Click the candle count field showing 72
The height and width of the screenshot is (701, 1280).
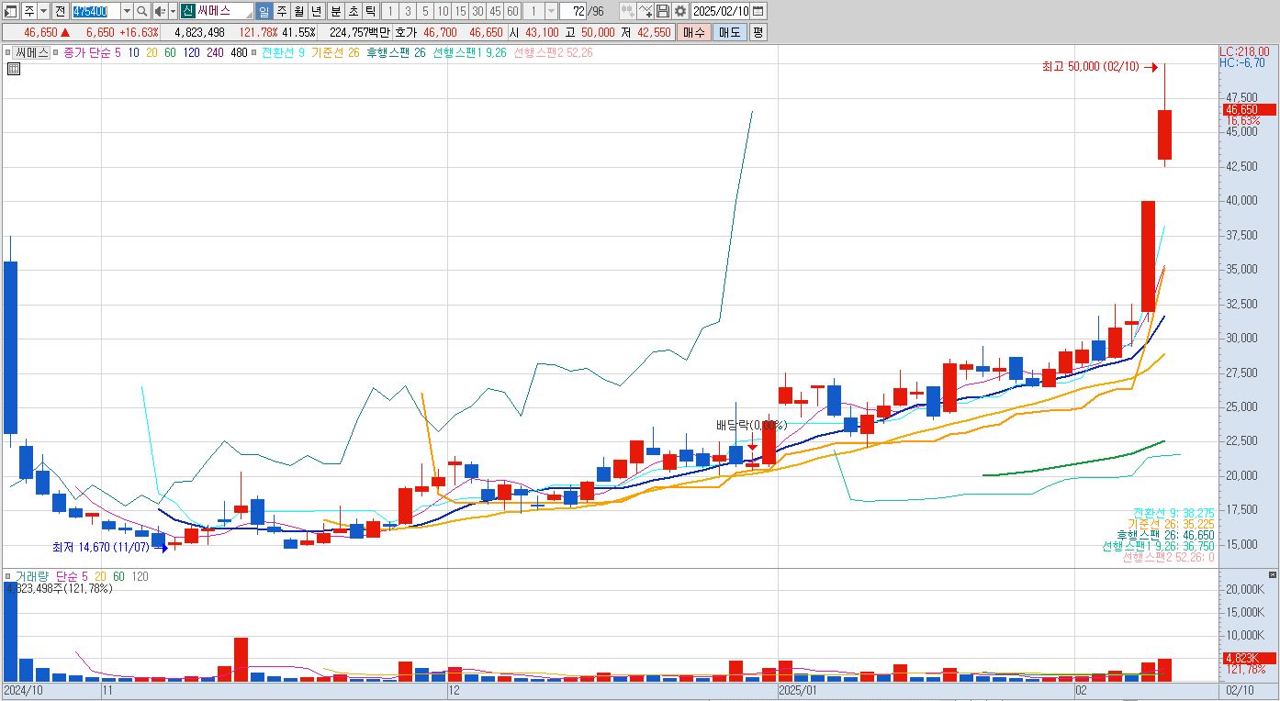click(x=574, y=11)
